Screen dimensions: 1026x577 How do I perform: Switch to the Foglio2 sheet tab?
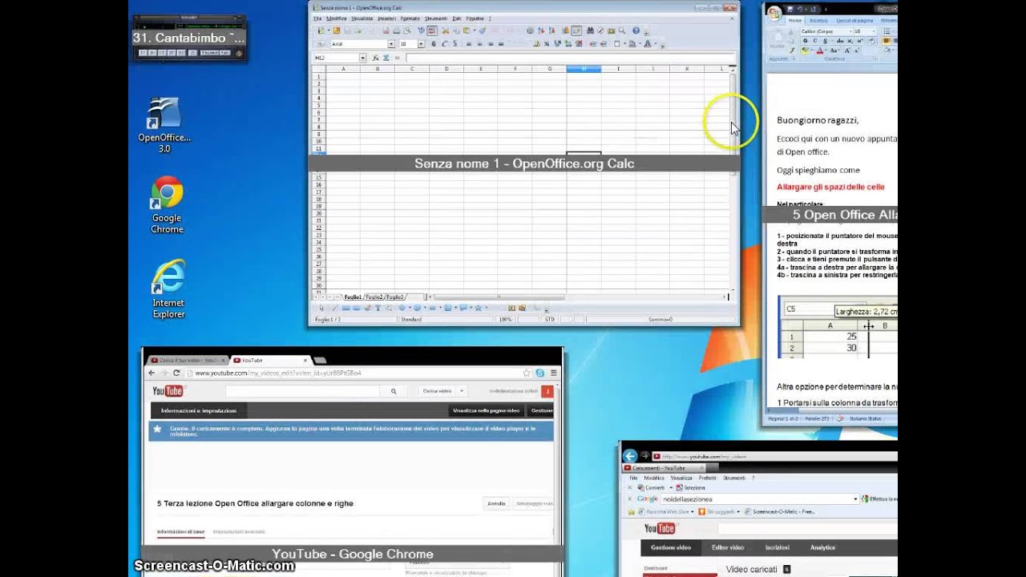(x=374, y=297)
